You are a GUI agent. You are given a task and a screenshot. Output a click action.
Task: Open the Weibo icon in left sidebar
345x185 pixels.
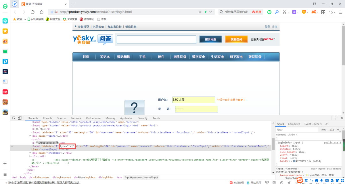click(x=5, y=41)
